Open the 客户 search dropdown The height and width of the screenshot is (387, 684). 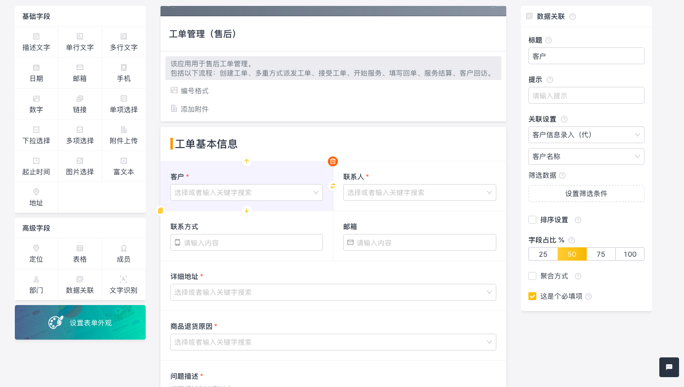246,193
